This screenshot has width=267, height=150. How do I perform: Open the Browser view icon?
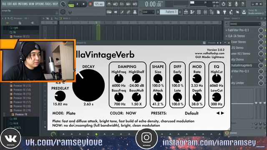tap(212, 12)
